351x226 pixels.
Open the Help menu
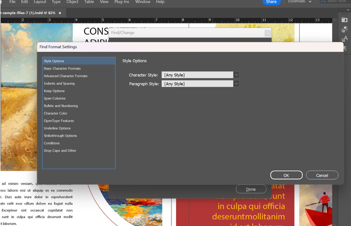pos(160,2)
